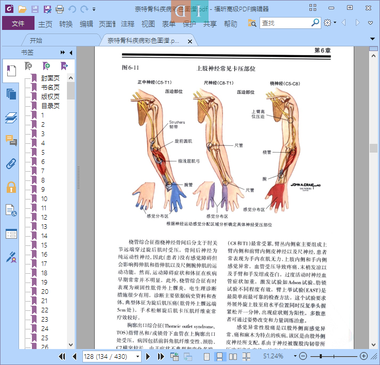Click bookmark panel scroll down arrow

71,344
